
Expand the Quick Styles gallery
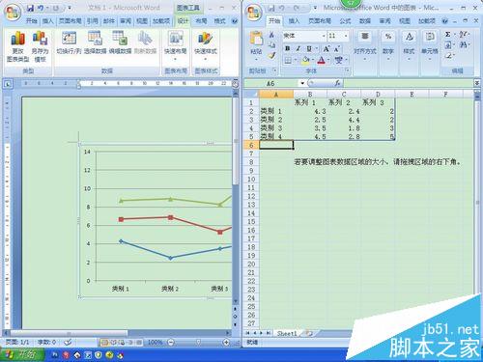click(205, 46)
